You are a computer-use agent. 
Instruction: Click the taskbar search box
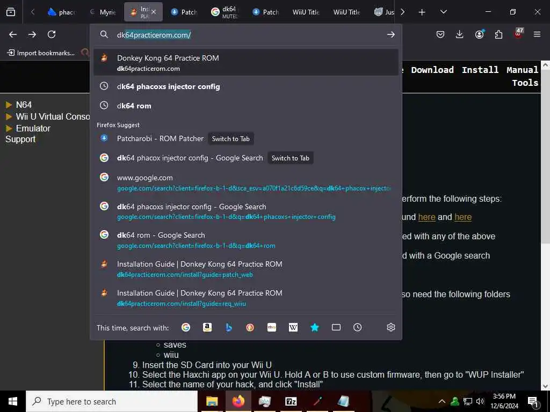click(112, 401)
